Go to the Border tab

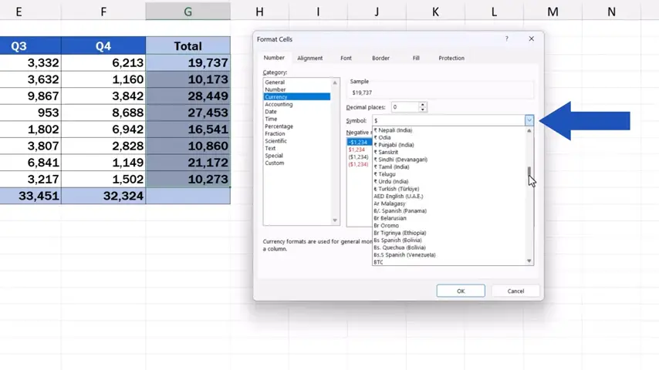380,58
